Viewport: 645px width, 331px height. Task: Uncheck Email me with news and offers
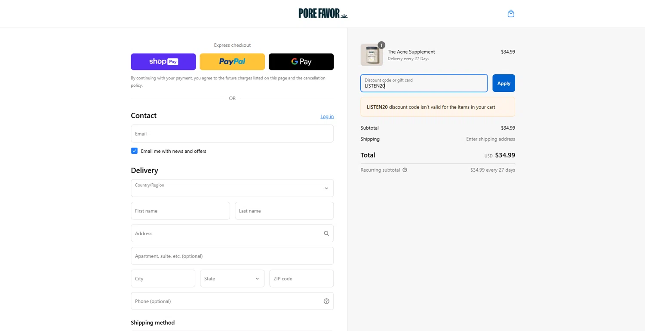click(x=135, y=151)
